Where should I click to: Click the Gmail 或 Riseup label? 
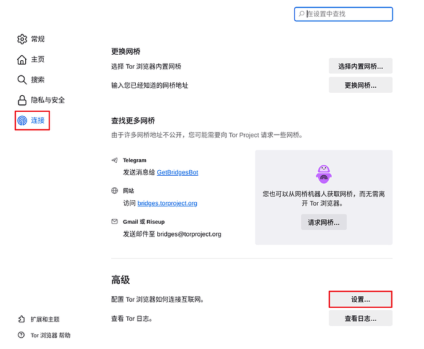tap(144, 222)
